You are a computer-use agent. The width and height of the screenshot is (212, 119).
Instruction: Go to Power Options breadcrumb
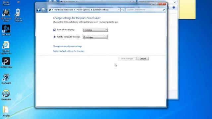pos(83,10)
